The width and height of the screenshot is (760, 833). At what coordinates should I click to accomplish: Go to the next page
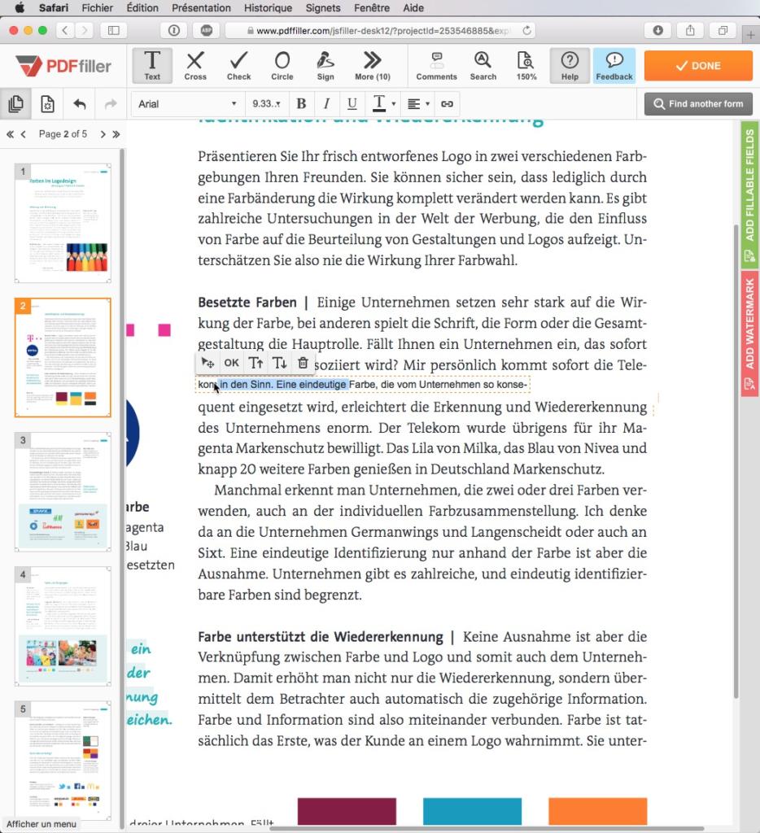pos(103,134)
